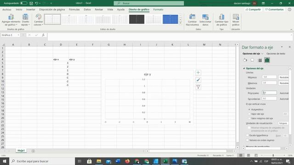Select Effects pentagon icon in format pane

(x=252, y=60)
